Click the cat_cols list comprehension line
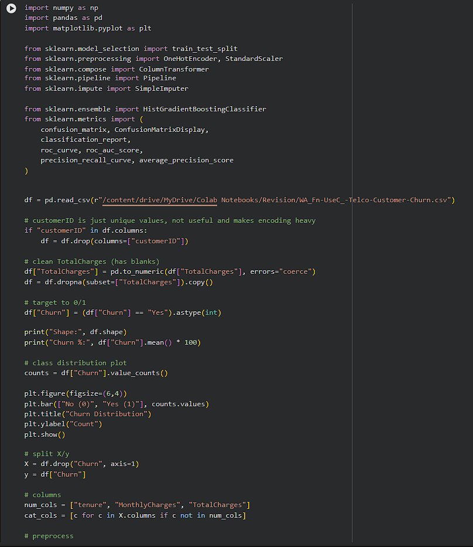The width and height of the screenshot is (473, 547). click(135, 515)
